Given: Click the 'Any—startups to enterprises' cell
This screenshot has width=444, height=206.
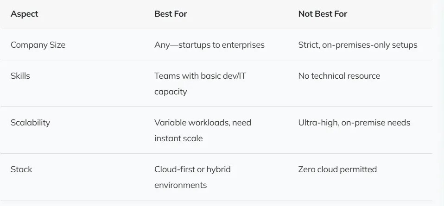Looking at the screenshot, I should click(x=209, y=45).
